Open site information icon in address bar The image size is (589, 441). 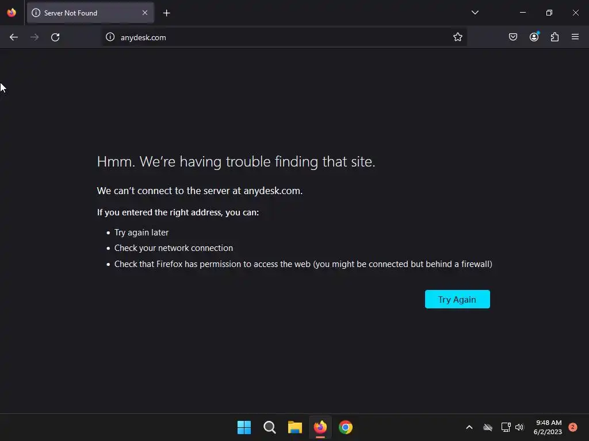point(110,37)
